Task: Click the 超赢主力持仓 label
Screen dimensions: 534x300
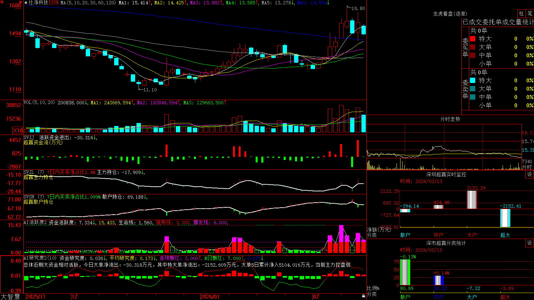Action: point(38,177)
